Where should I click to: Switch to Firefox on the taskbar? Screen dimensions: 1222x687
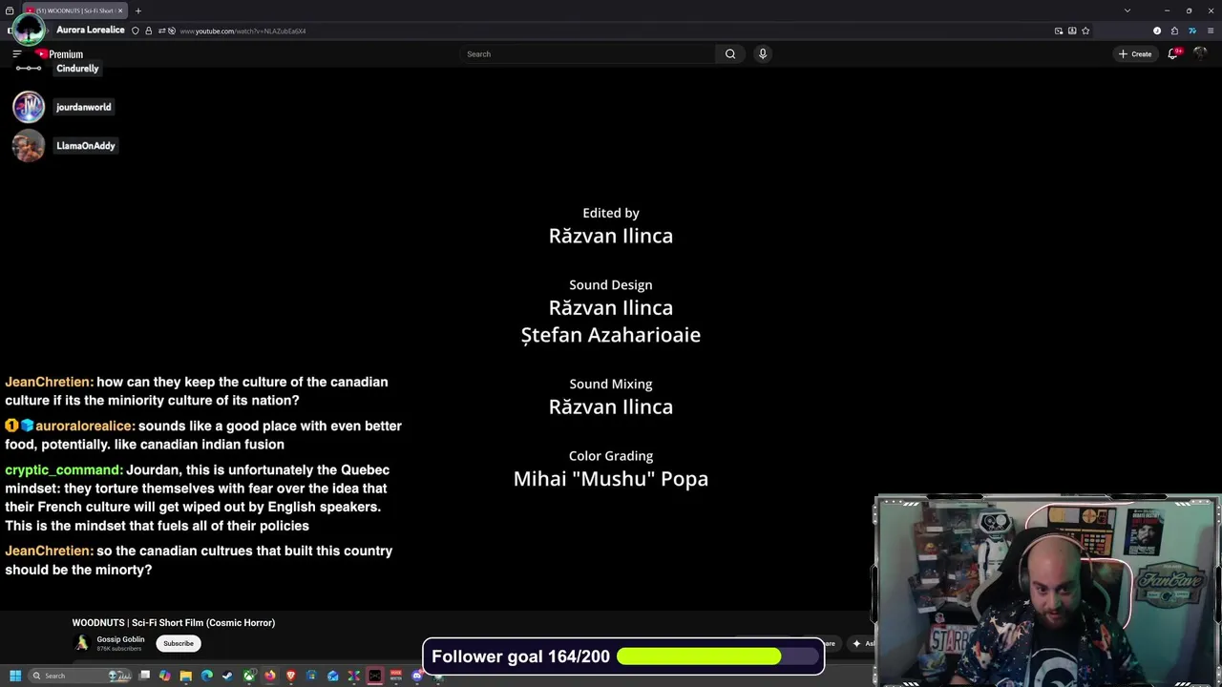pos(270,676)
